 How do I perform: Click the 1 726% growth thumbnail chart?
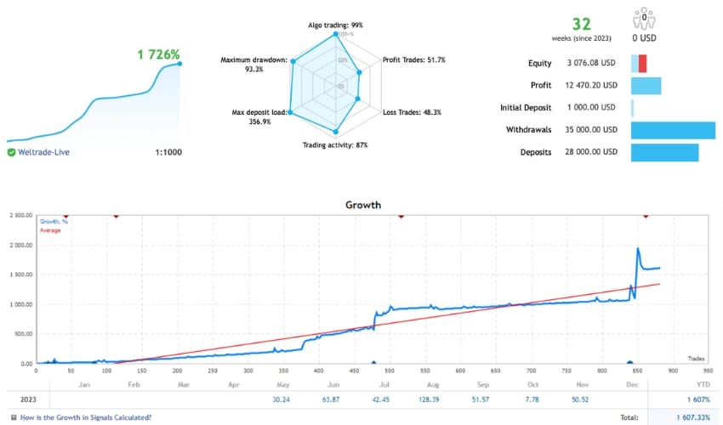click(x=94, y=102)
